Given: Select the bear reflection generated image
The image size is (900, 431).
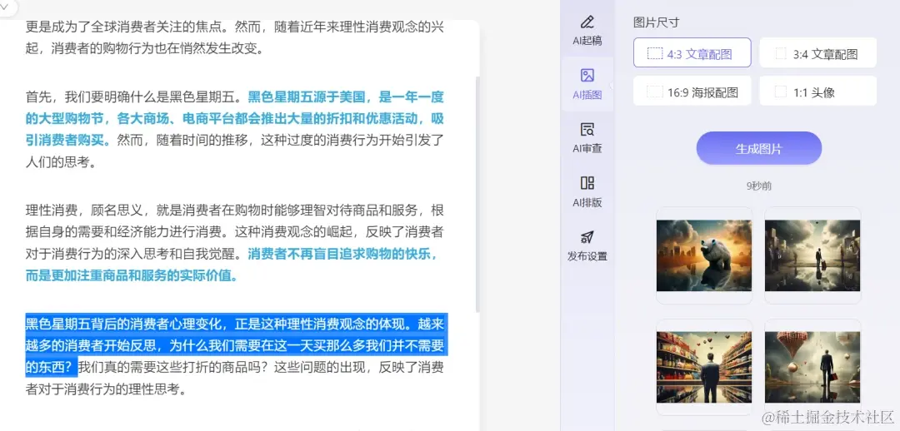Looking at the screenshot, I should tap(704, 255).
